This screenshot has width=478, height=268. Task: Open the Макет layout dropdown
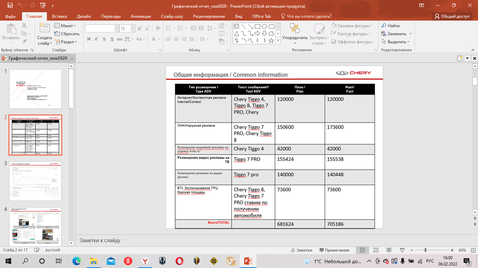click(x=65, y=26)
